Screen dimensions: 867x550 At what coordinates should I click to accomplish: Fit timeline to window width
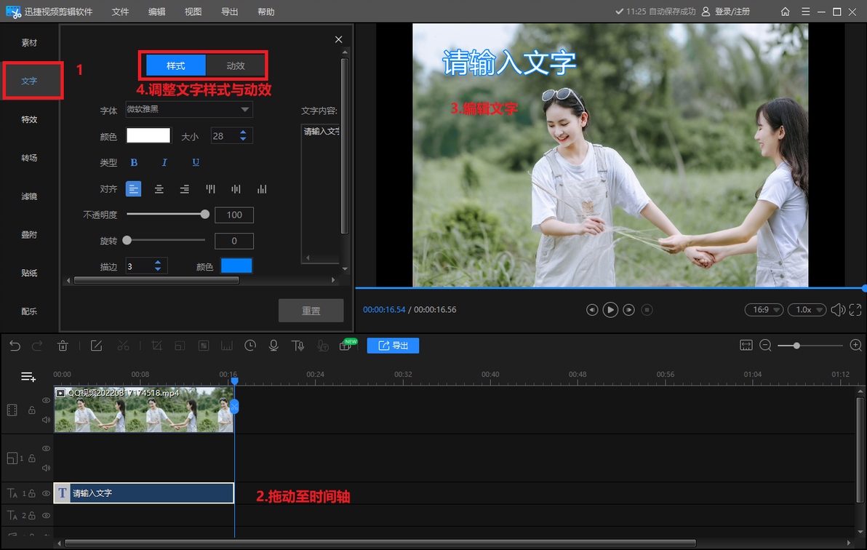(746, 346)
